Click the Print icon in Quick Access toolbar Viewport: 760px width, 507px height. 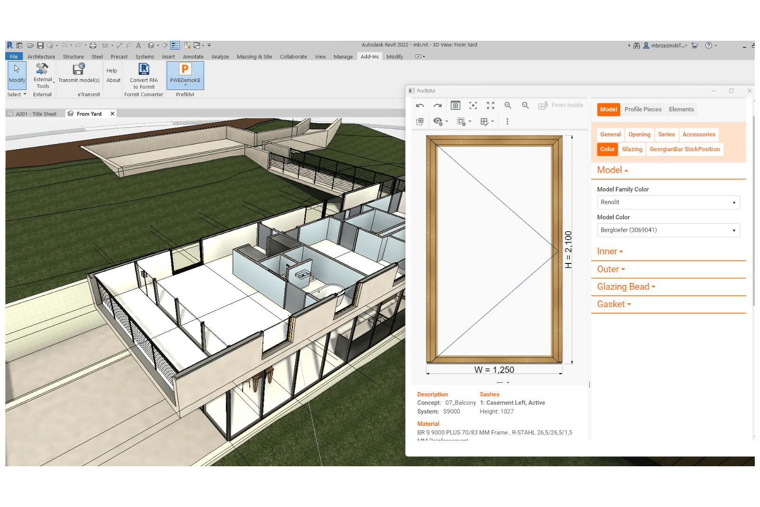(93, 45)
